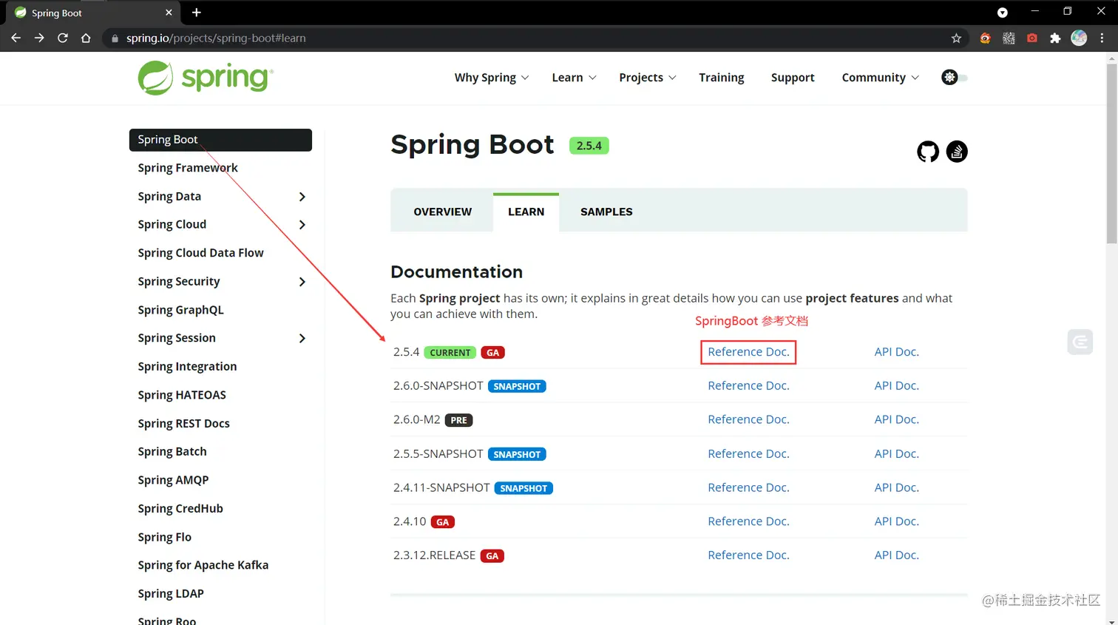Open Spring Batch project
The width and height of the screenshot is (1118, 625).
coord(172,452)
